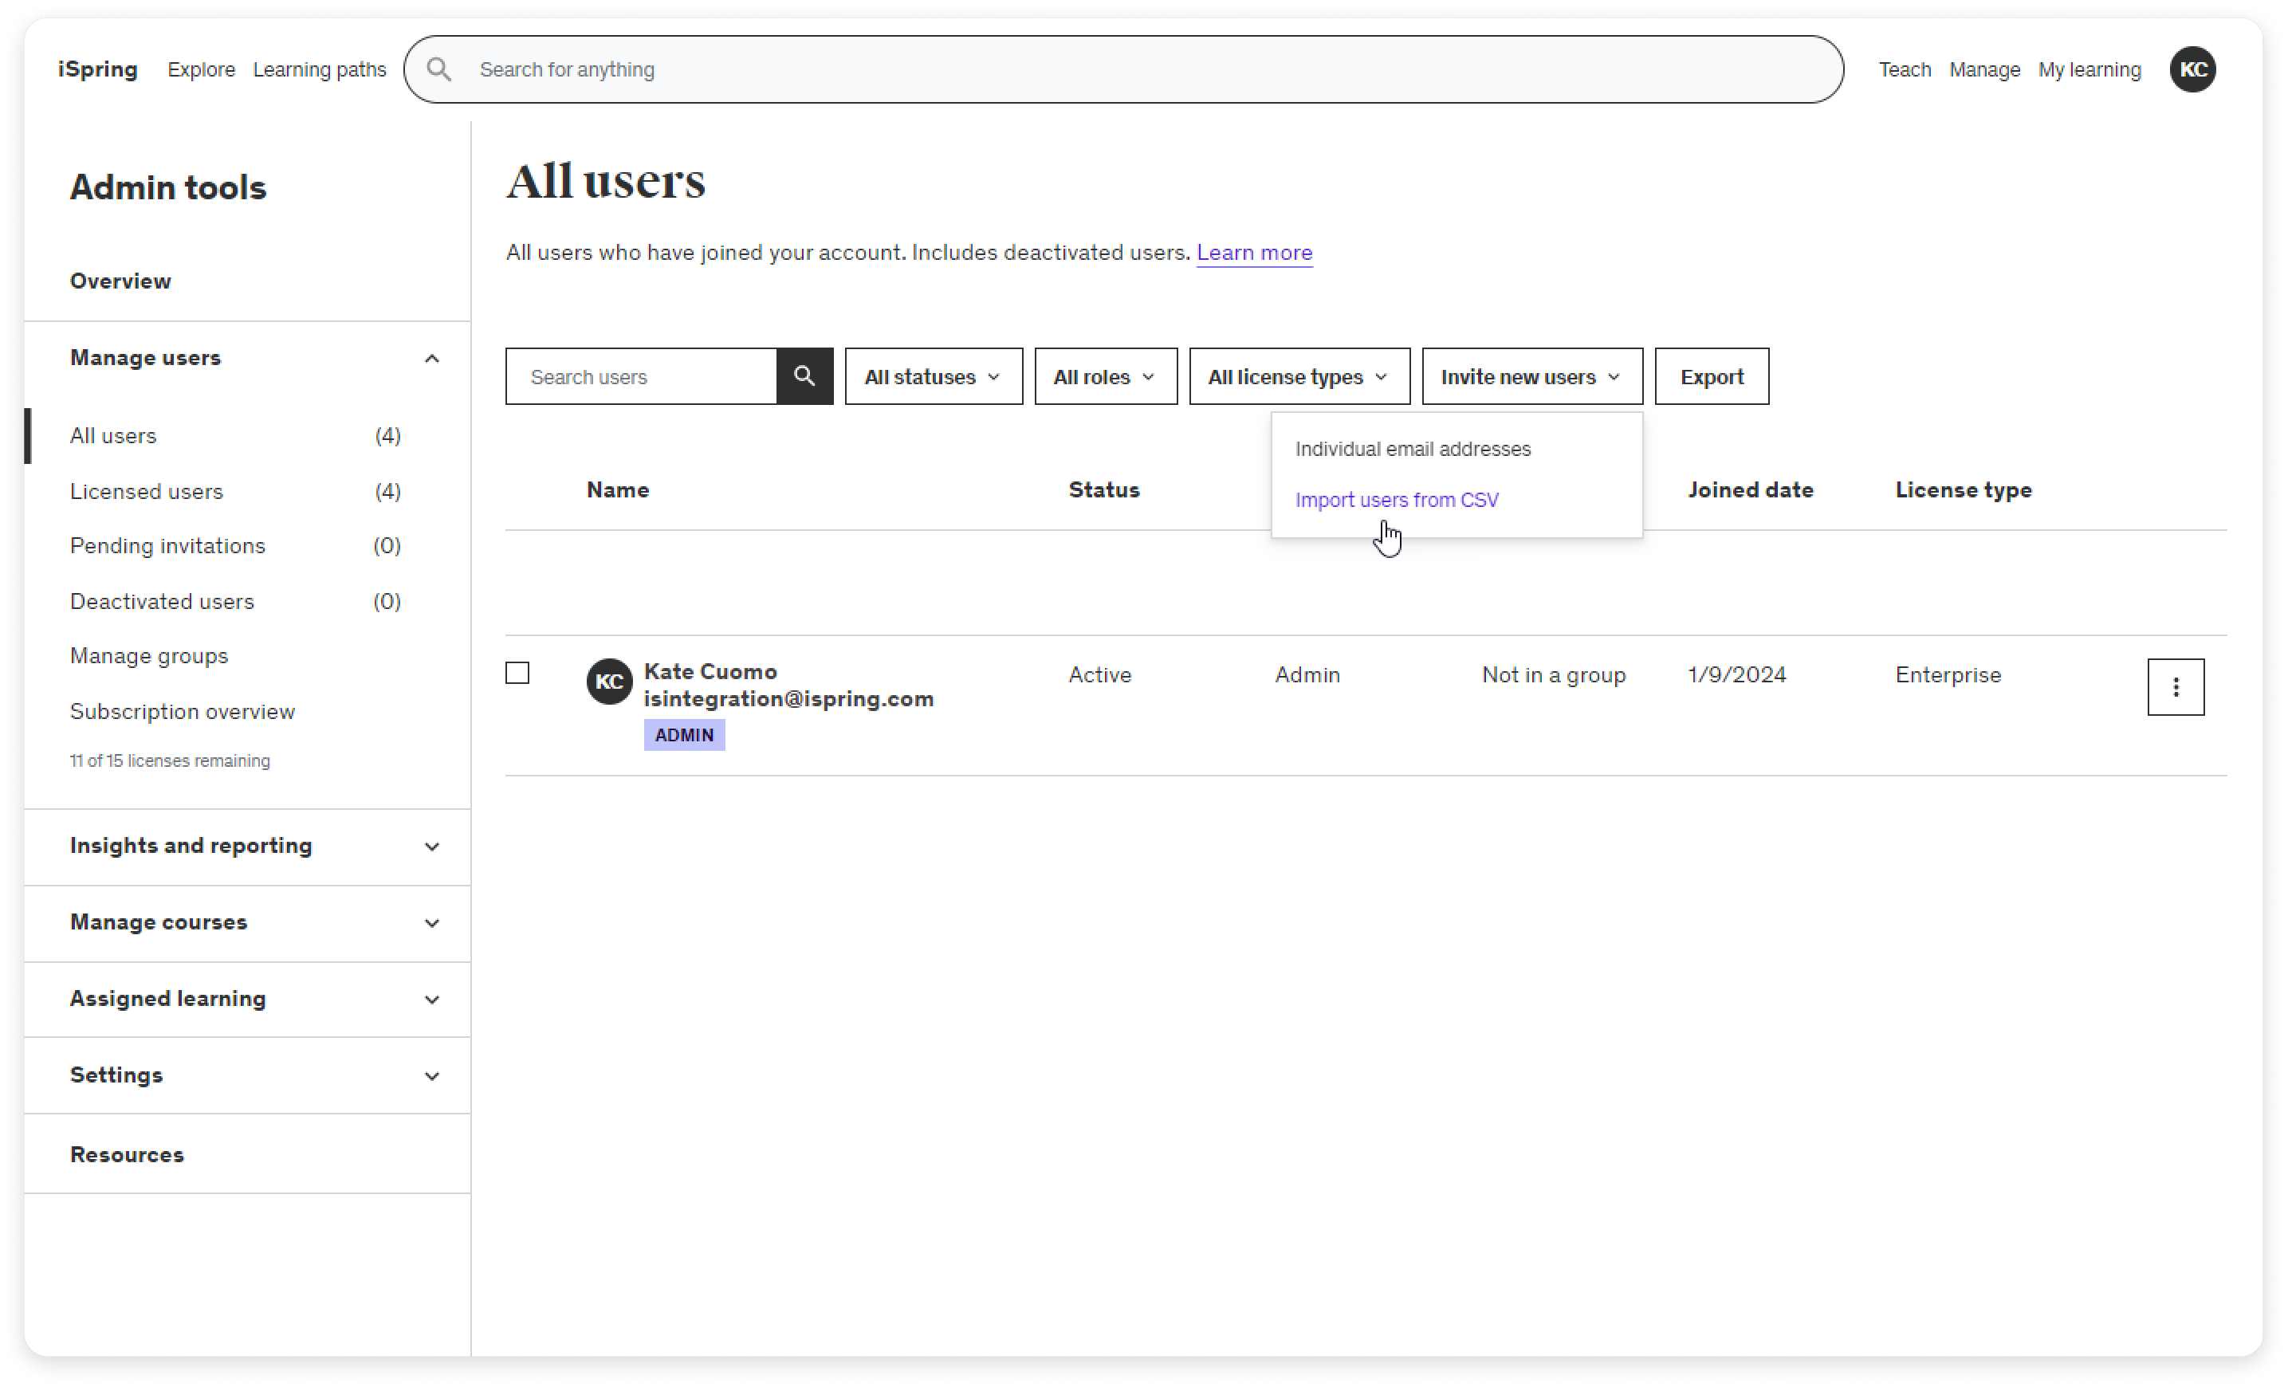
Task: Open the KC profile avatar menu
Action: [x=2192, y=69]
